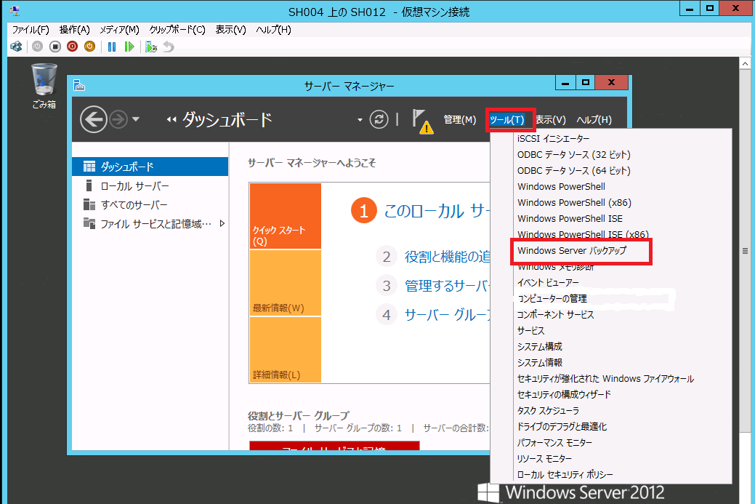Image resolution: width=755 pixels, height=504 pixels.
Task: Click the Checkpoint snapshot icon
Action: (151, 47)
